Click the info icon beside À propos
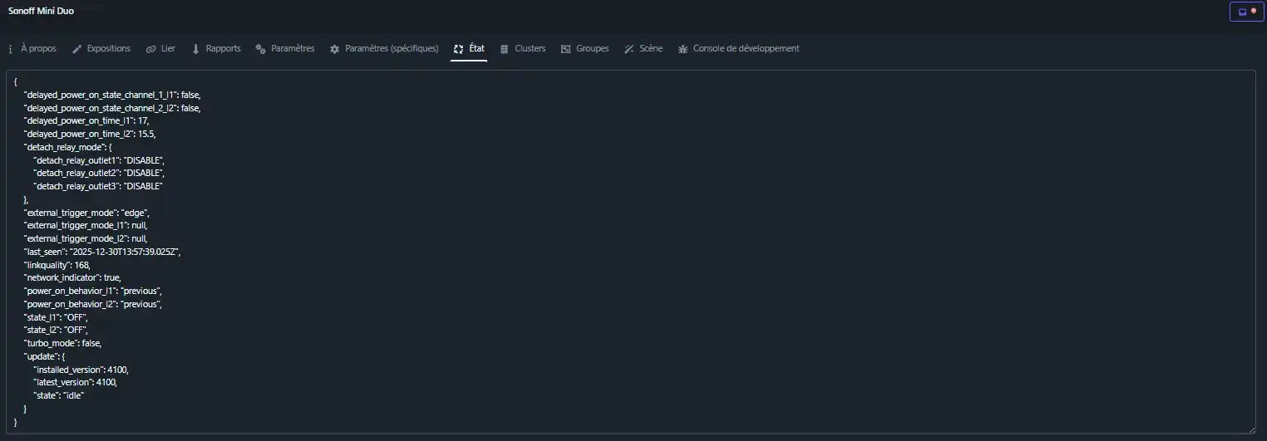This screenshot has width=1267, height=441. point(10,49)
